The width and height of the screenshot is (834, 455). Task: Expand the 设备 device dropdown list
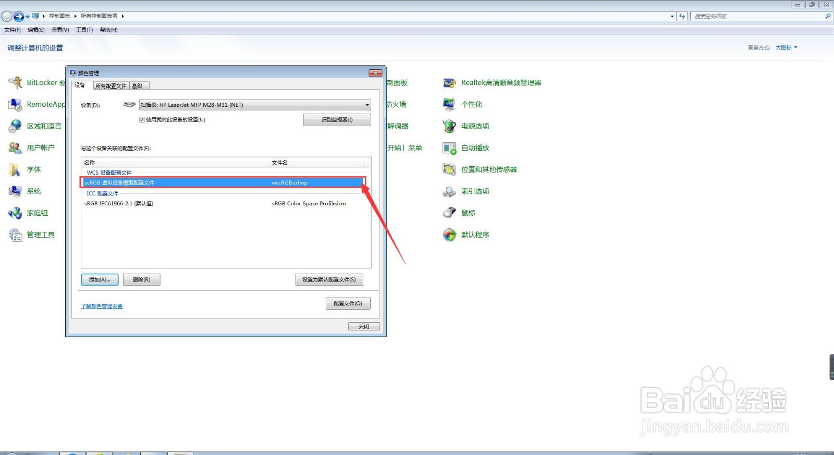[x=367, y=105]
